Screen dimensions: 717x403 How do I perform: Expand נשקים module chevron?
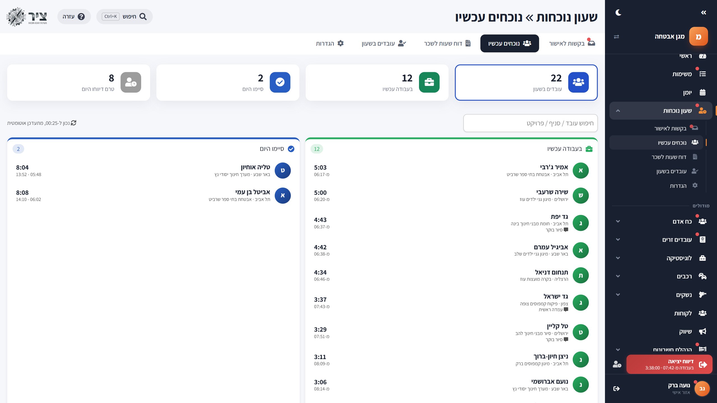click(x=618, y=295)
